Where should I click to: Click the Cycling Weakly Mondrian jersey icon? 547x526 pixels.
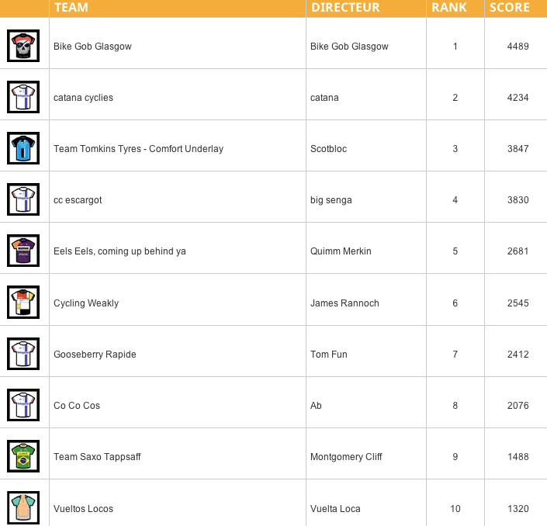point(23,302)
